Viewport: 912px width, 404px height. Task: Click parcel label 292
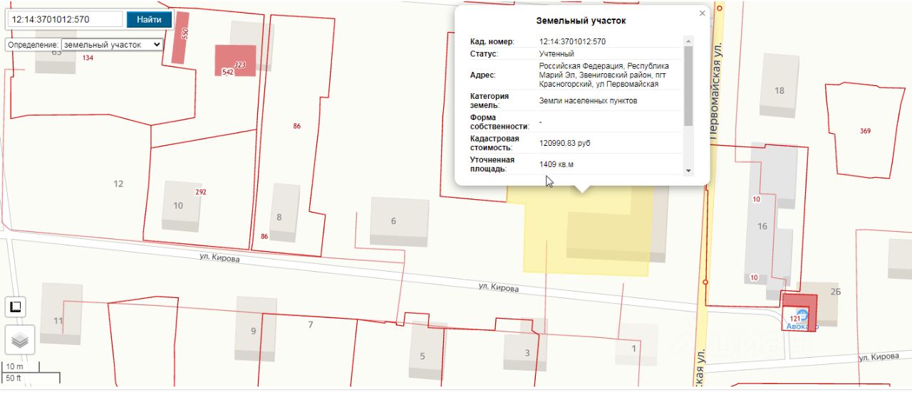[201, 192]
